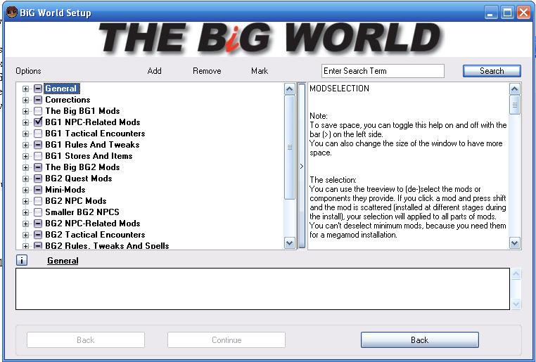536x362 pixels.
Task: Expand Smaller BG2 NPCS node
Action: [x=25, y=213]
